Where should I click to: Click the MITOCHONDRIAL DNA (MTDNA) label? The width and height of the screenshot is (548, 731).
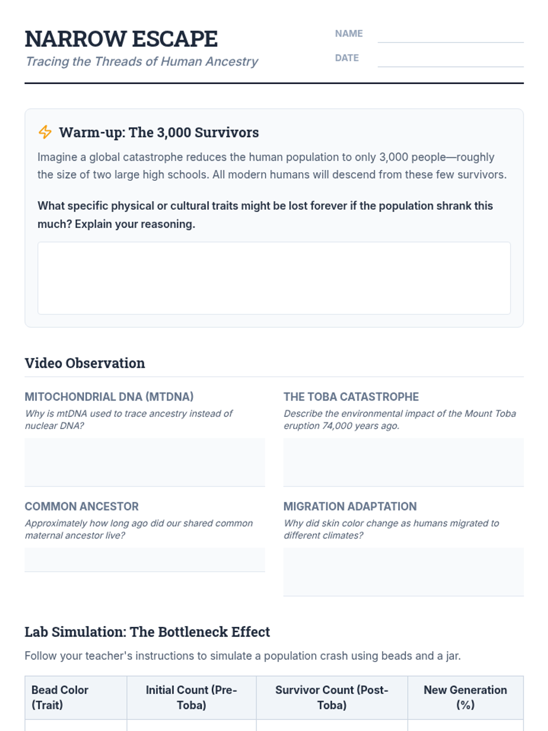[109, 397]
